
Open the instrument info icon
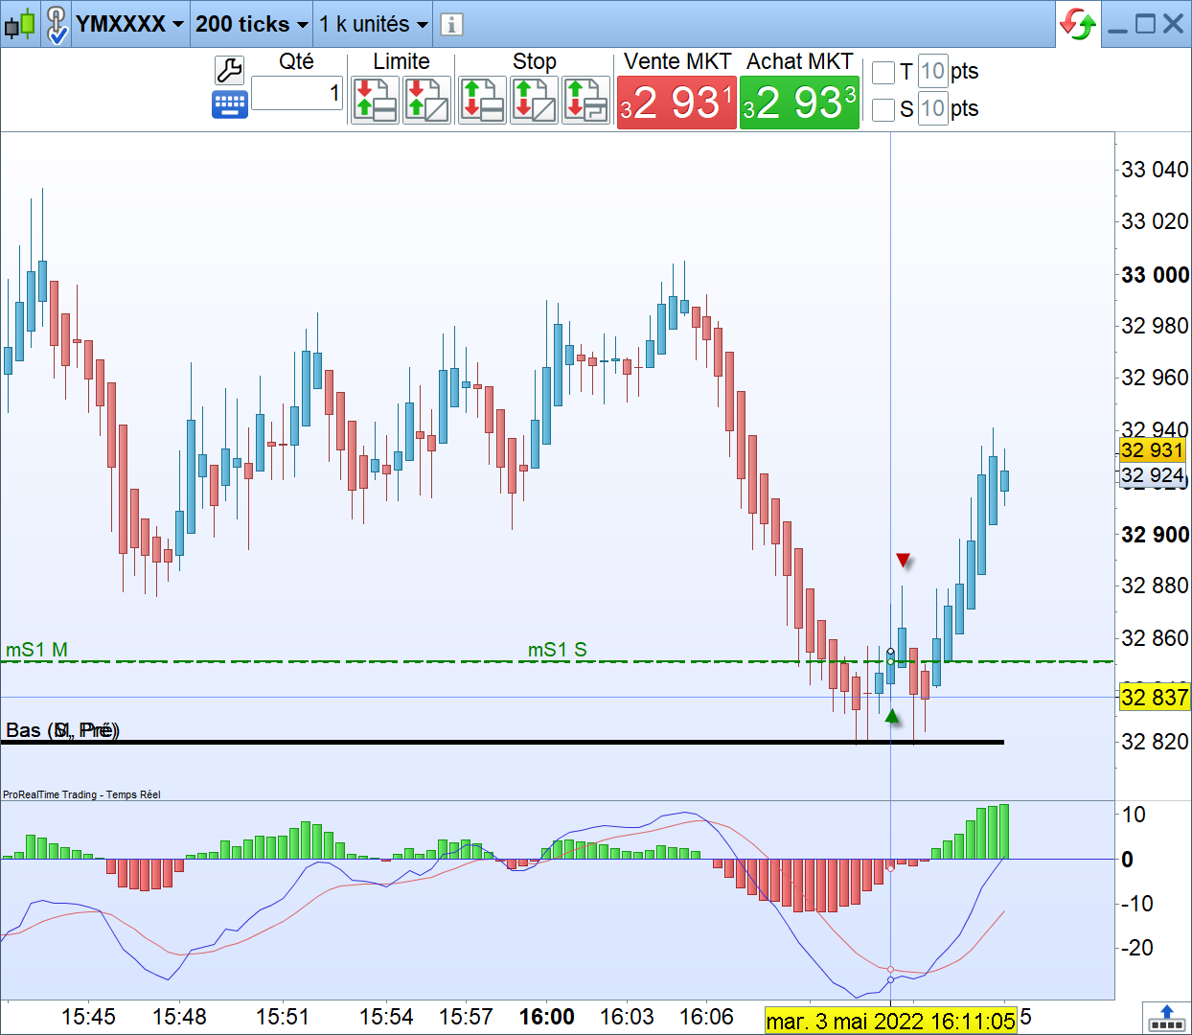point(451,25)
